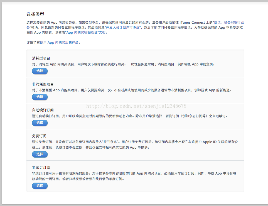Open the 开发人员计划许可协议 link

pyautogui.click(x=123, y=28)
